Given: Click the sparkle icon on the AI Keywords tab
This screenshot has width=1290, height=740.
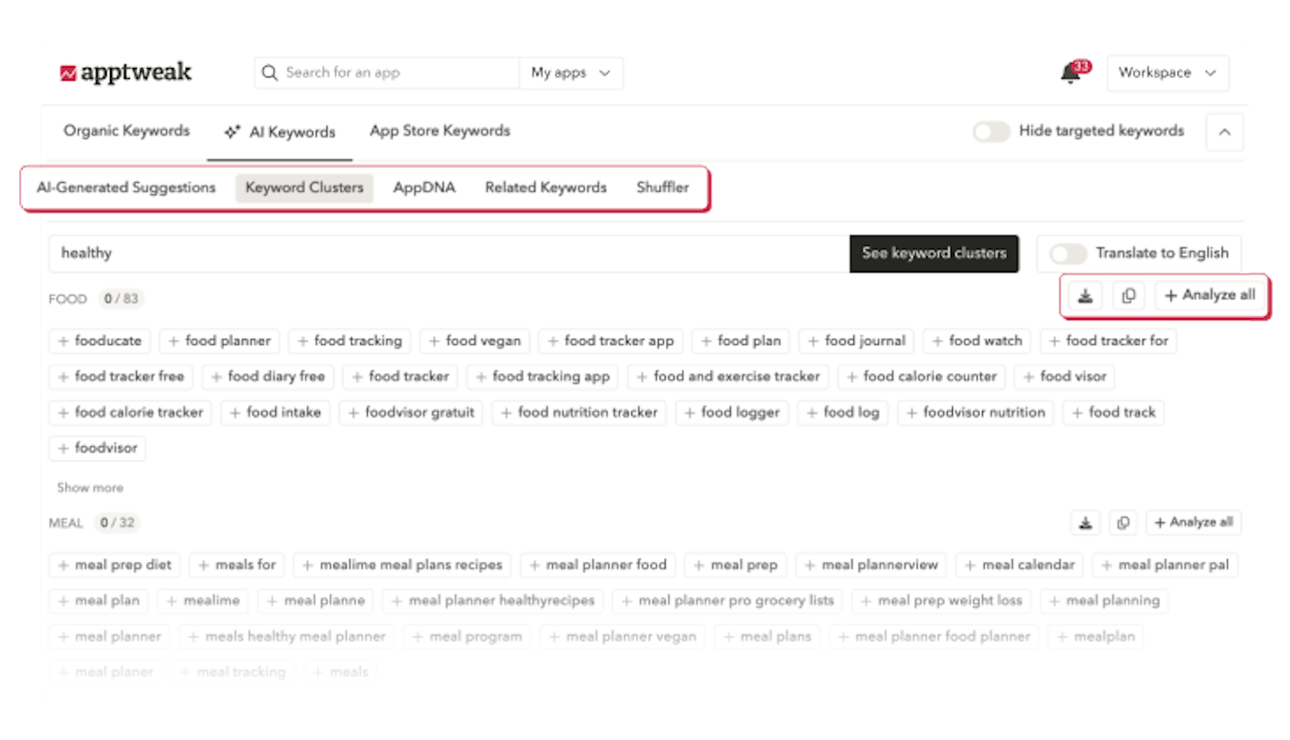Looking at the screenshot, I should (x=231, y=131).
